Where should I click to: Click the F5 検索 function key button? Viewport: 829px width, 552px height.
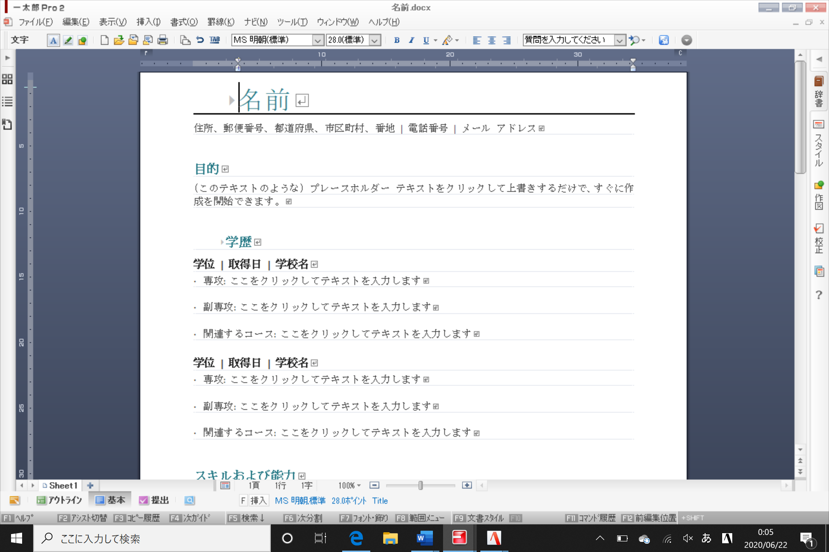pyautogui.click(x=246, y=518)
